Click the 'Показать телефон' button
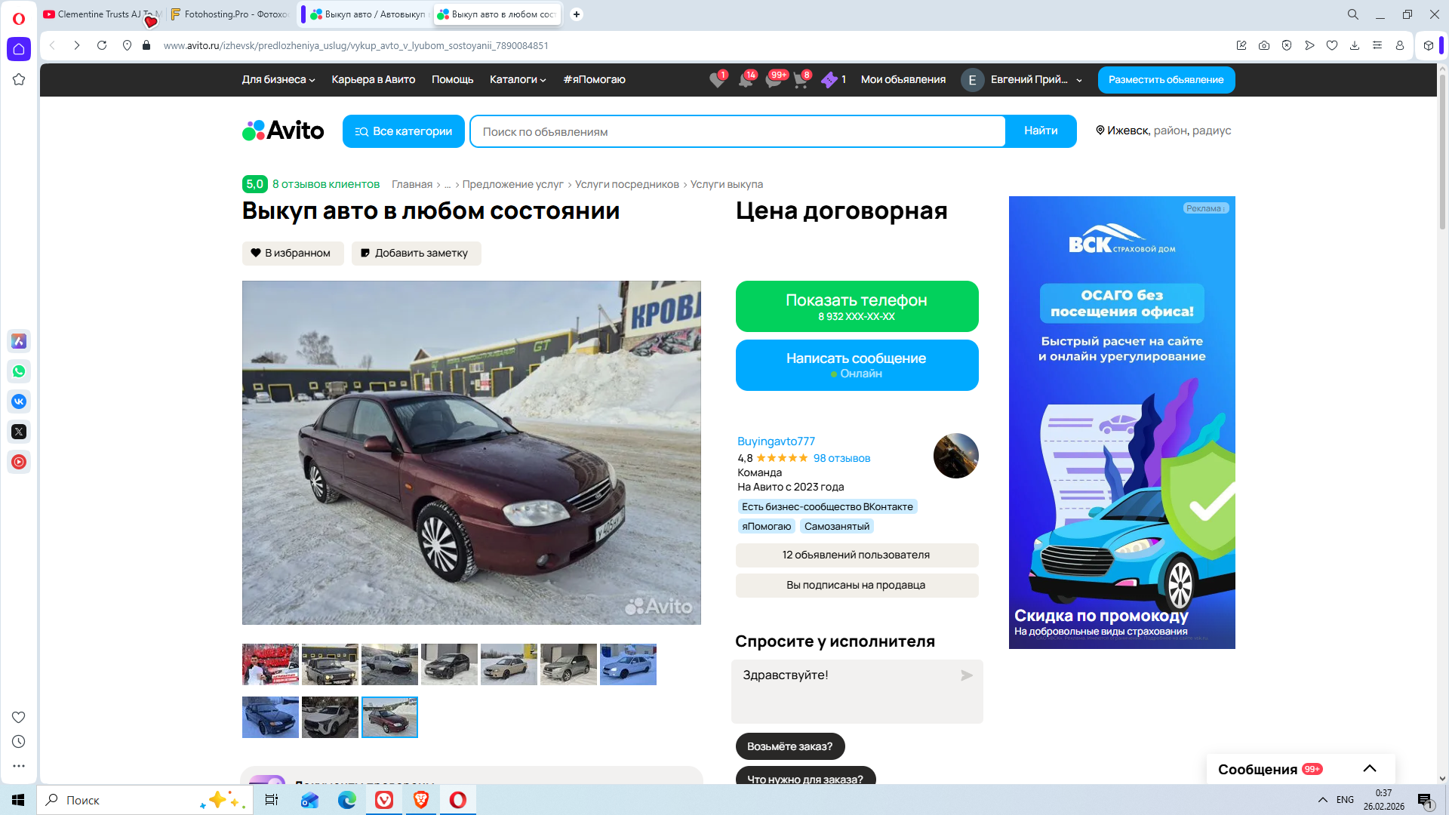The image size is (1449, 815). 856,306
